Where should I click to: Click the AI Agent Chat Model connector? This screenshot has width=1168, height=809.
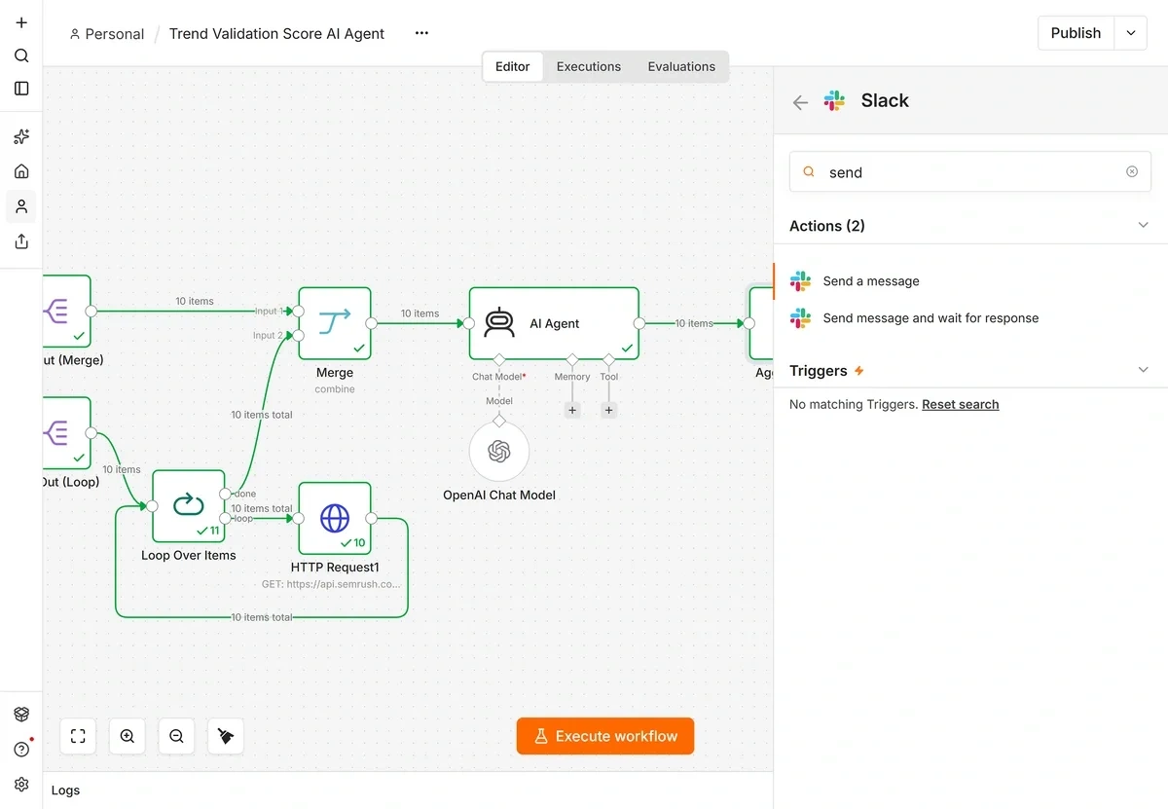coord(499,359)
